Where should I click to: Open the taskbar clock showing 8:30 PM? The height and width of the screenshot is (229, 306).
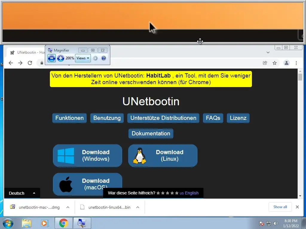[291, 223]
